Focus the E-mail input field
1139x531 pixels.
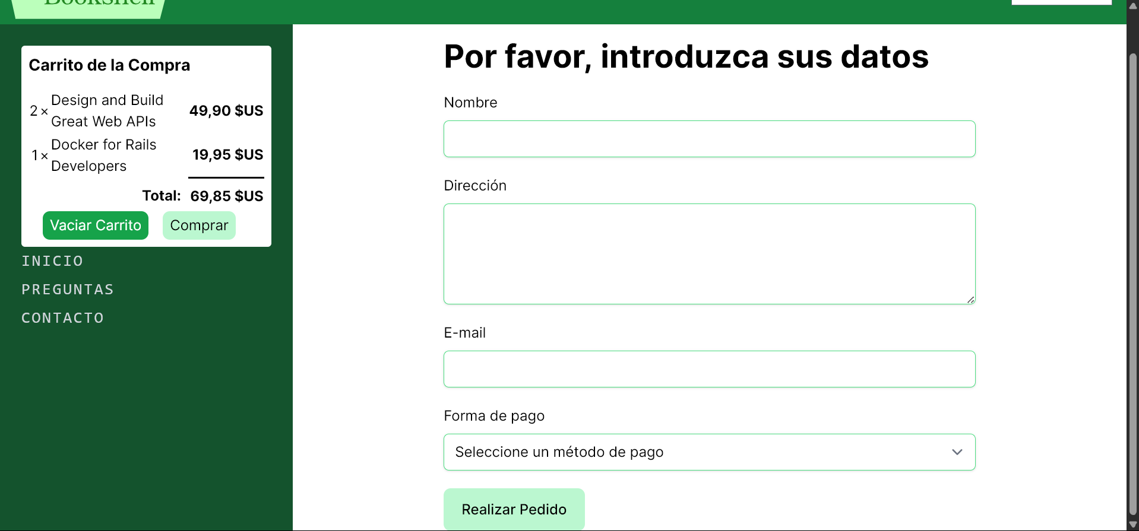[x=708, y=369]
